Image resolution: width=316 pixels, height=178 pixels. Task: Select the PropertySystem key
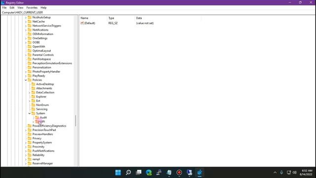[42, 142]
